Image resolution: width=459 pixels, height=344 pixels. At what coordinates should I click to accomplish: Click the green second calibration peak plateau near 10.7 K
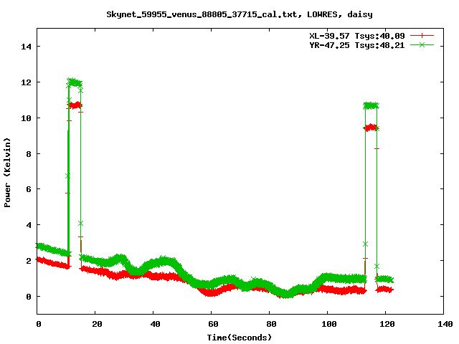click(372, 105)
